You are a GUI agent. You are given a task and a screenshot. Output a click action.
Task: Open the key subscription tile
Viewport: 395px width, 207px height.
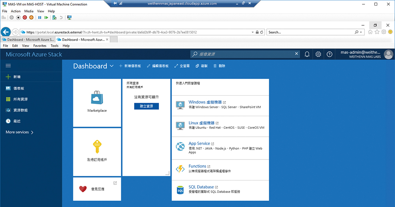(97, 152)
